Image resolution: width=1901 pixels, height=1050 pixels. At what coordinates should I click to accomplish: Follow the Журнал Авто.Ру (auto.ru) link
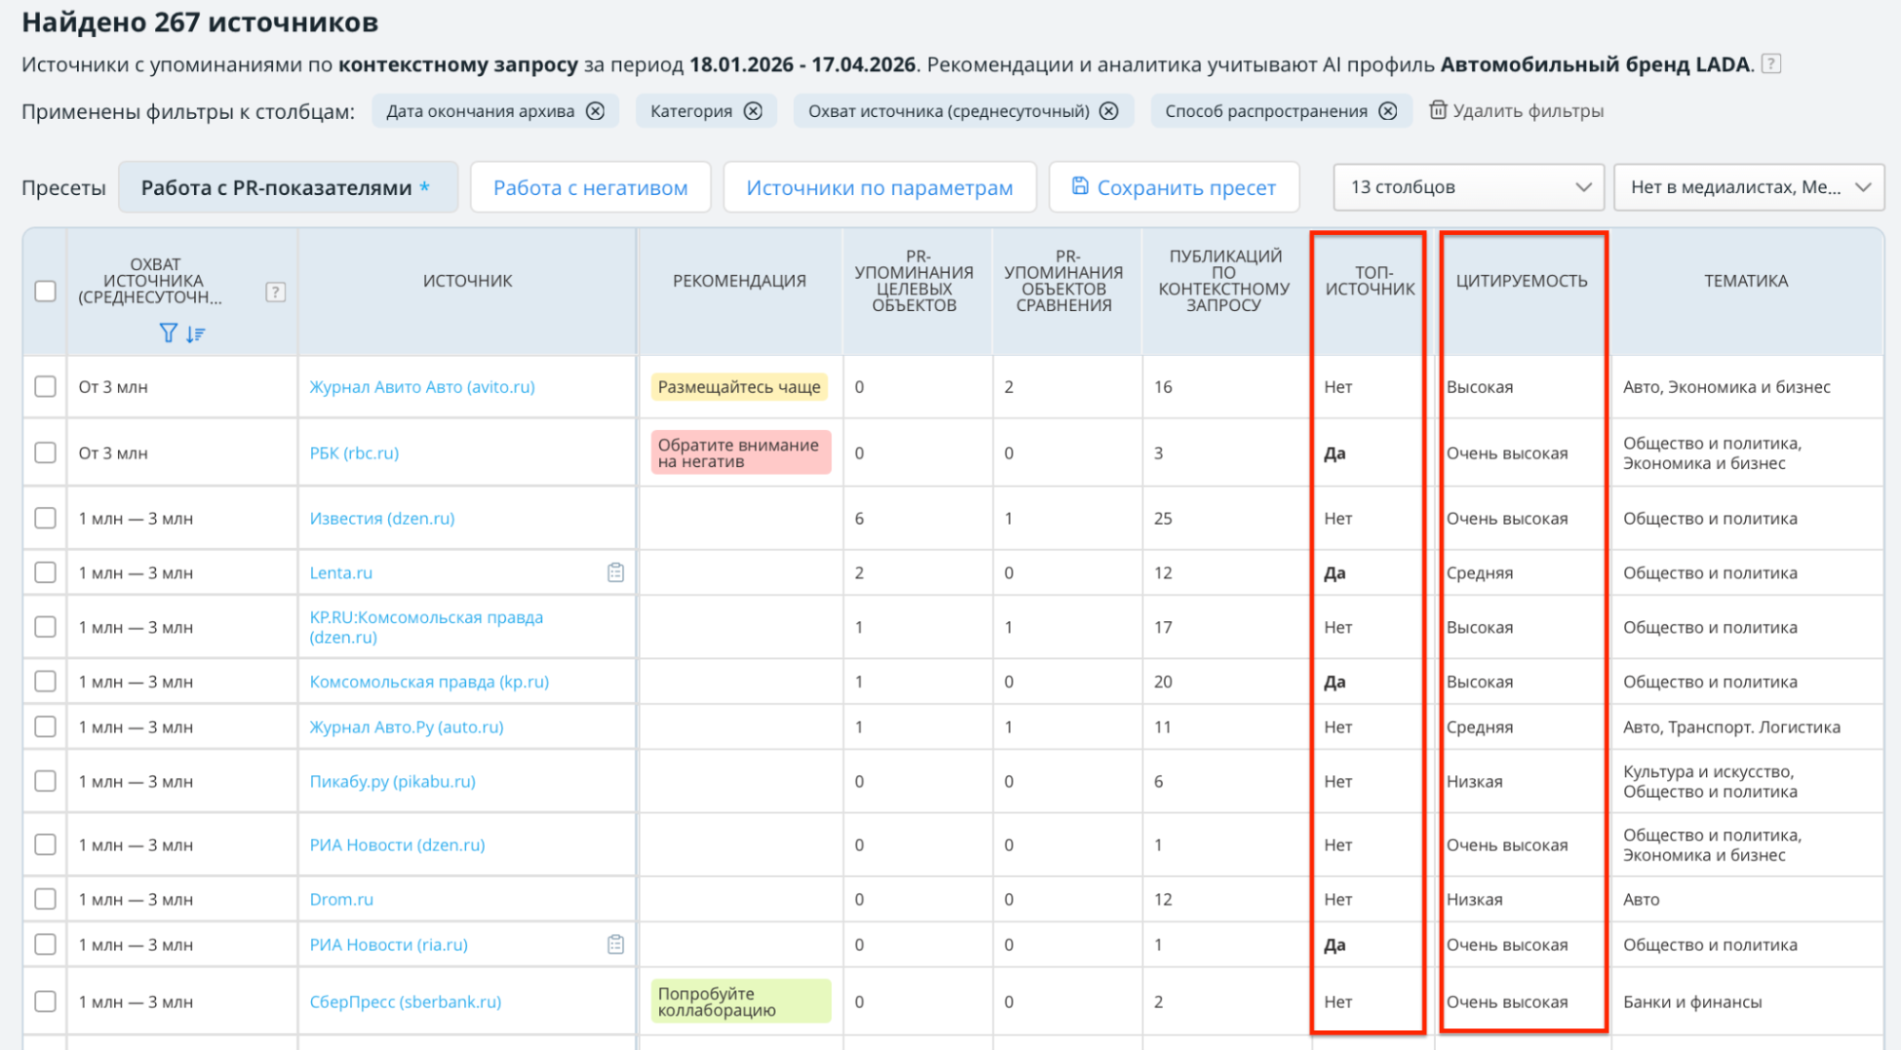(407, 727)
